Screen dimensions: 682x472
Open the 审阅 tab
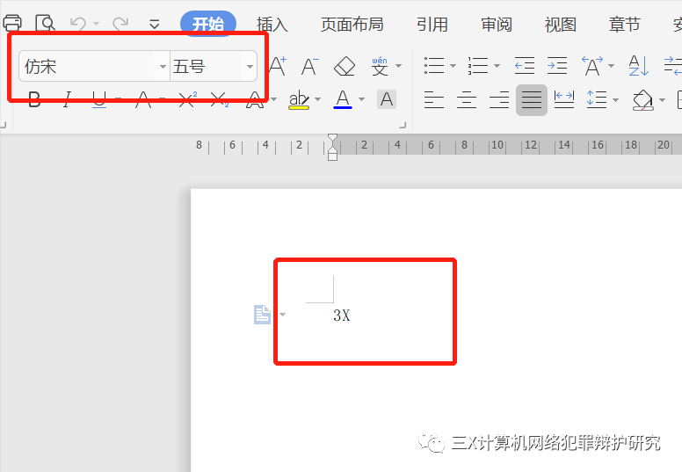497,25
